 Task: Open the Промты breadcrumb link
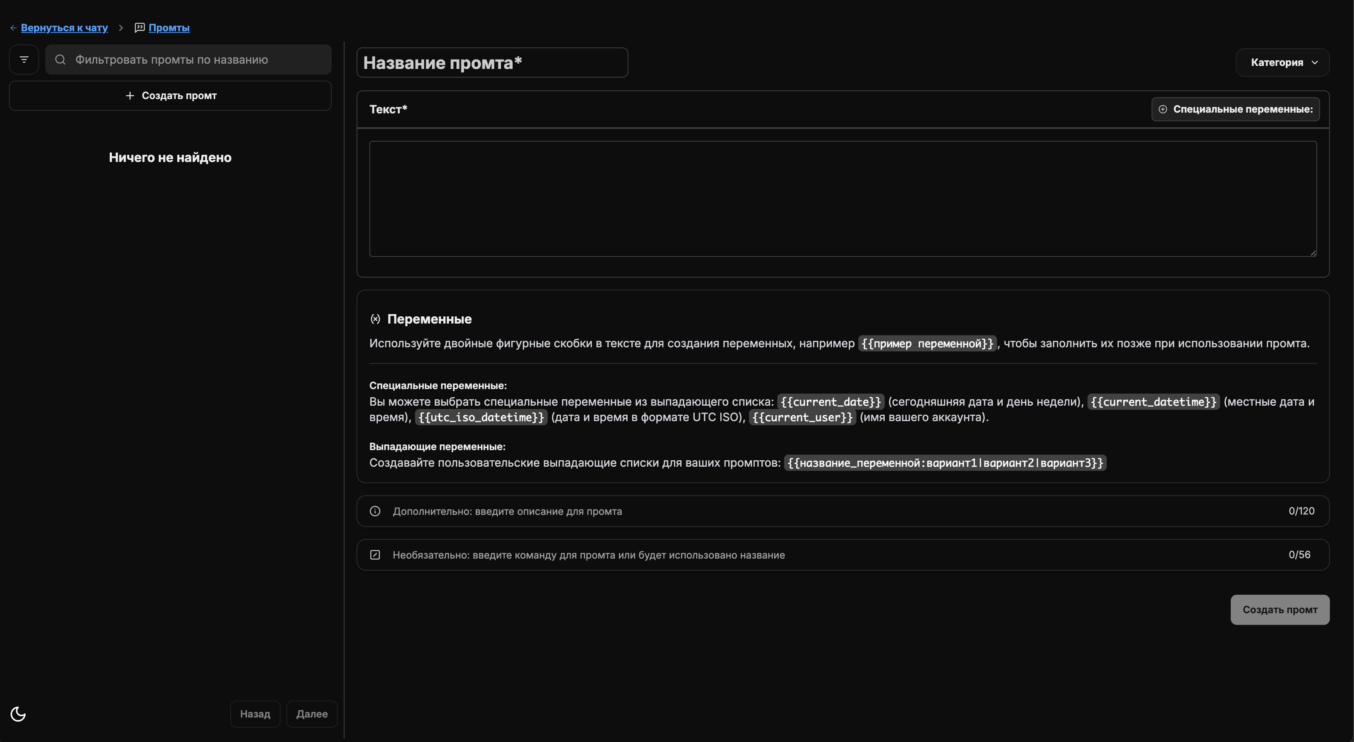169,28
